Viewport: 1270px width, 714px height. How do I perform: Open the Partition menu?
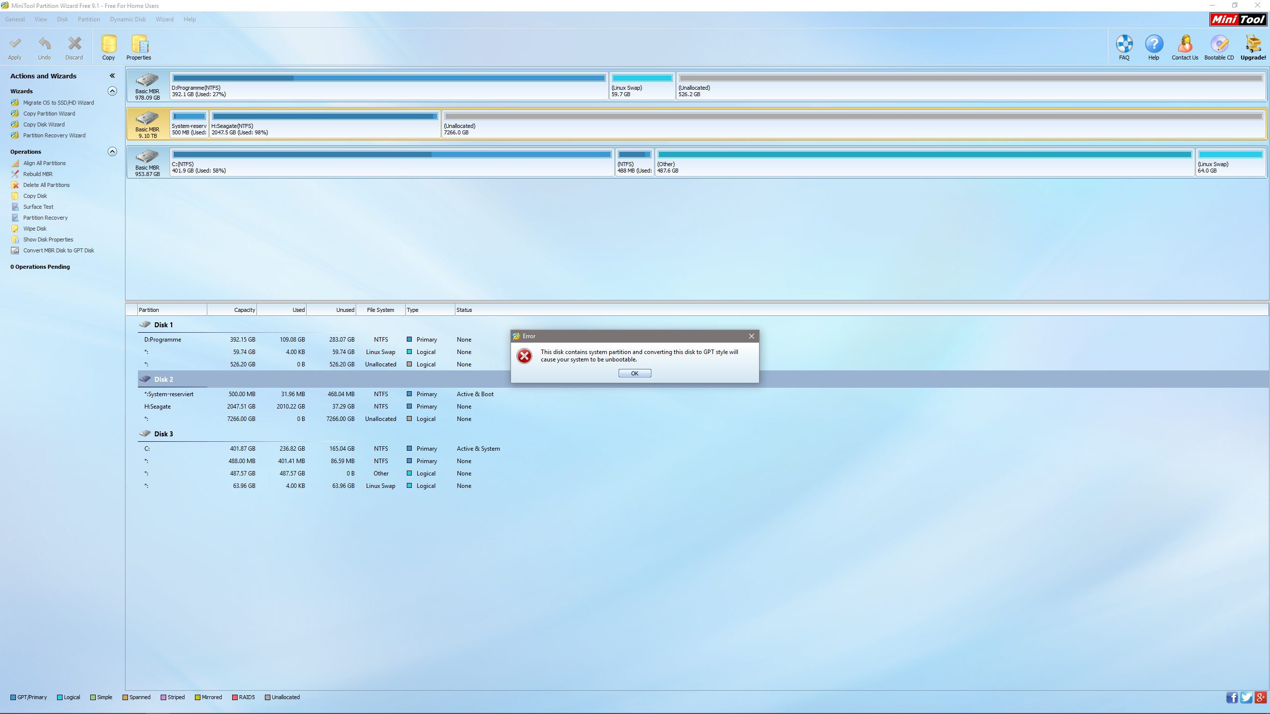pos(89,19)
